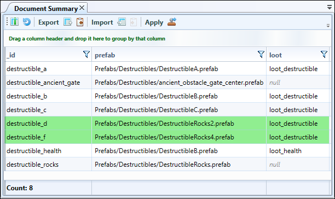Select the destructible_f id cell

click(x=48, y=137)
